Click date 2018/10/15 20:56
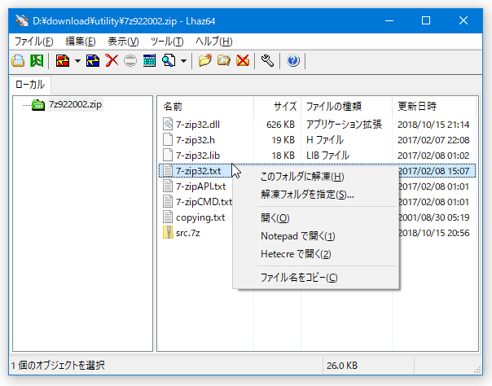 433,233
